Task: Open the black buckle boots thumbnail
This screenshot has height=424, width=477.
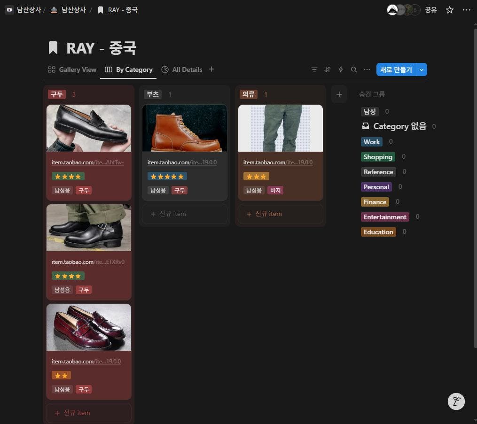Action: [x=89, y=228]
